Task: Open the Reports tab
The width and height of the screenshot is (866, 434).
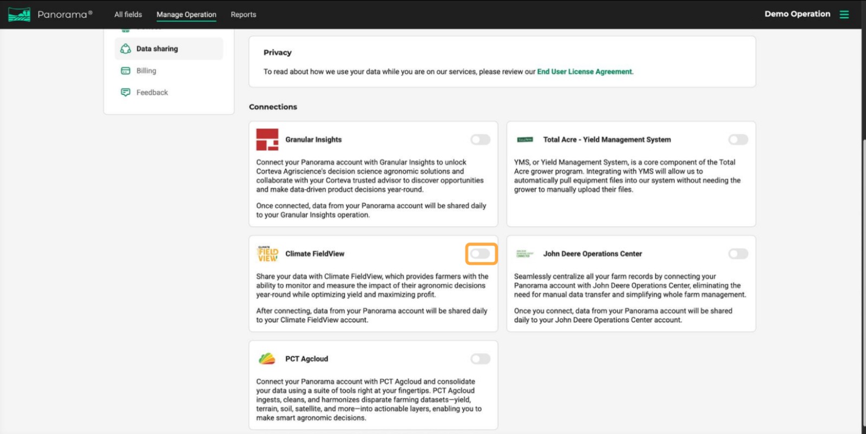Action: pyautogui.click(x=243, y=15)
